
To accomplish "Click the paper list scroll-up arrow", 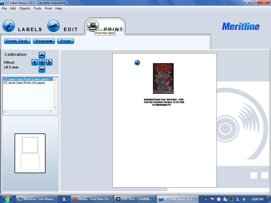I will pyautogui.click(x=56, y=80).
